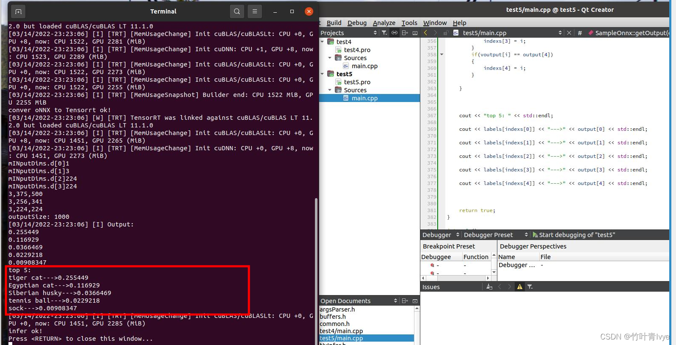The width and height of the screenshot is (676, 345).
Task: Toggle showing warnings in Issues
Action: point(520,287)
